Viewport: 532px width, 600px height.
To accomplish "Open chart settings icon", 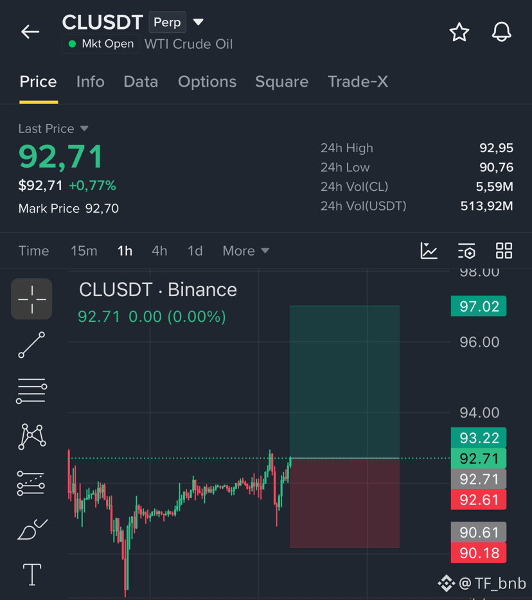I will 466,251.
